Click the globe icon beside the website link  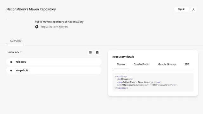pyautogui.click(x=37, y=27)
